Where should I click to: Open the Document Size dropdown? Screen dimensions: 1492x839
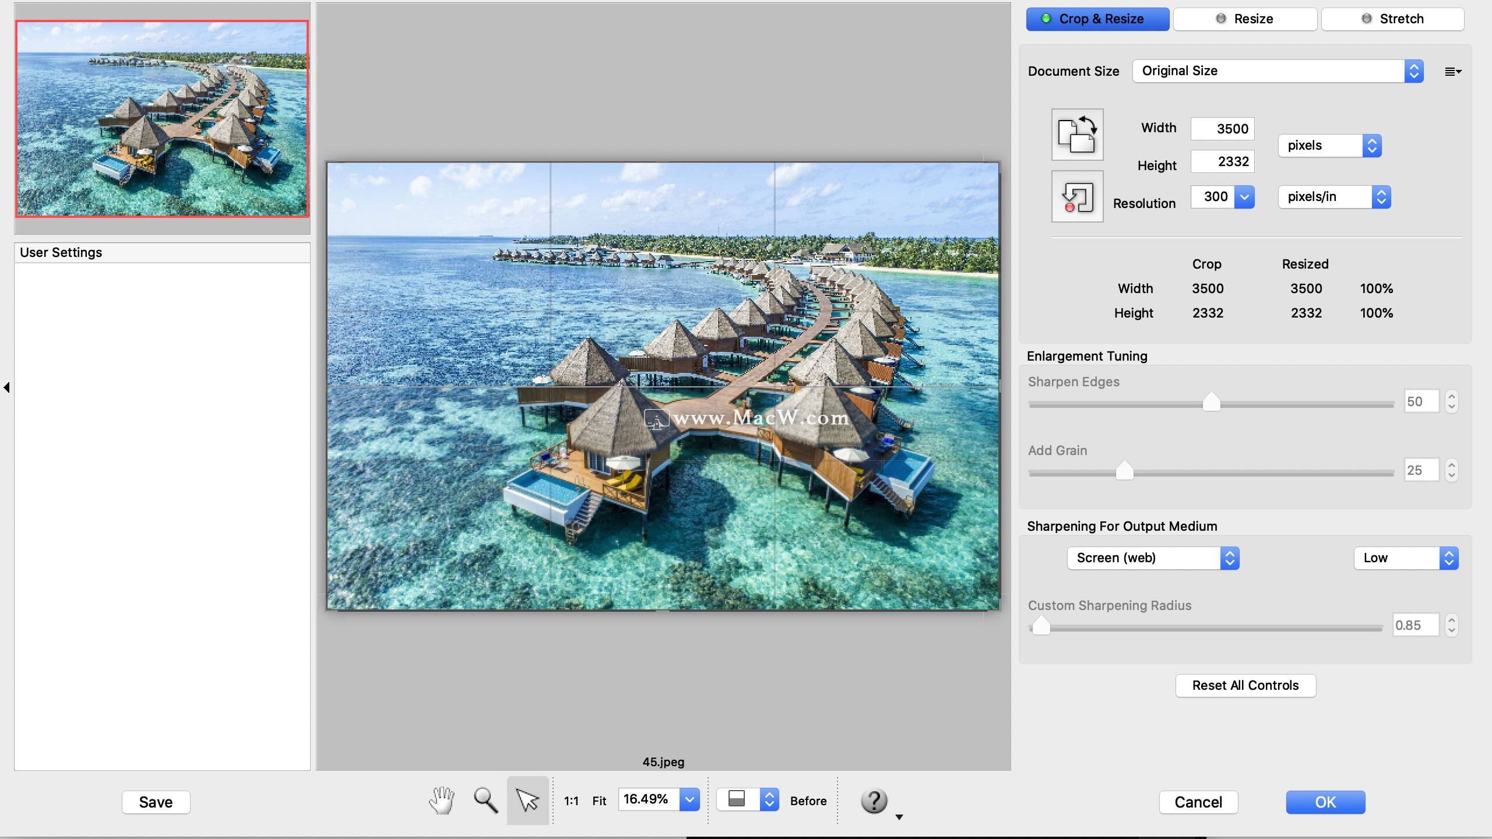1278,71
